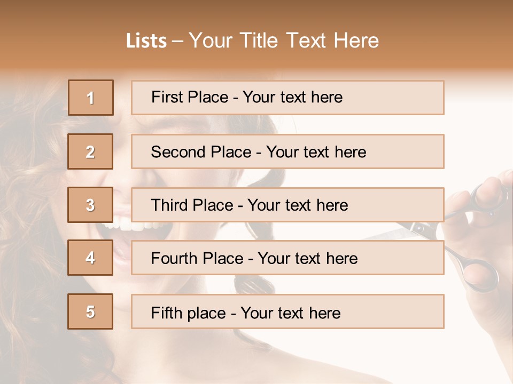
Task: Click the bold "Lists" word in title
Action: pyautogui.click(x=146, y=41)
